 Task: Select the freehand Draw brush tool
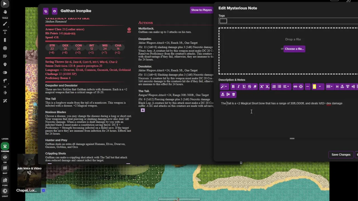click(5, 24)
